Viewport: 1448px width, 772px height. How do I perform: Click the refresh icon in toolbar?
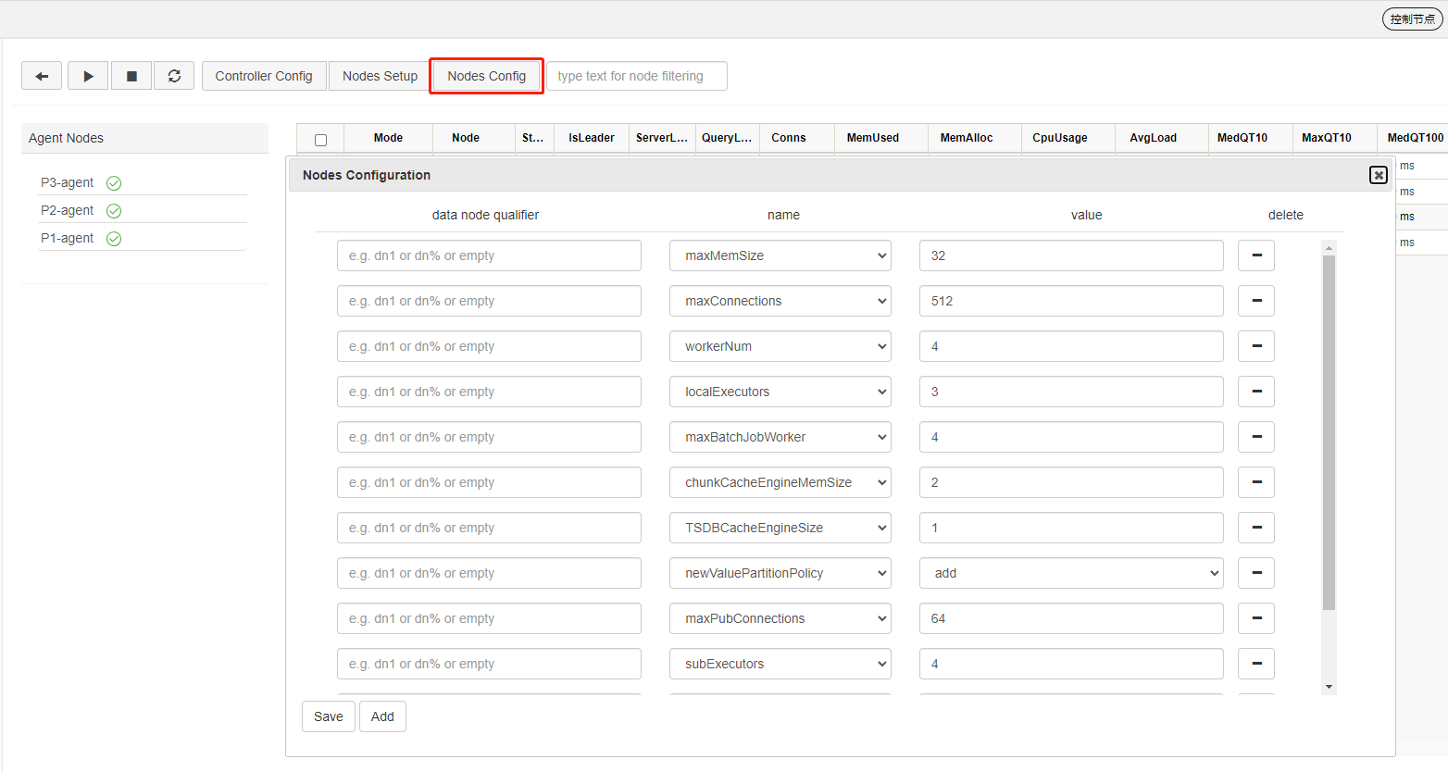(174, 76)
